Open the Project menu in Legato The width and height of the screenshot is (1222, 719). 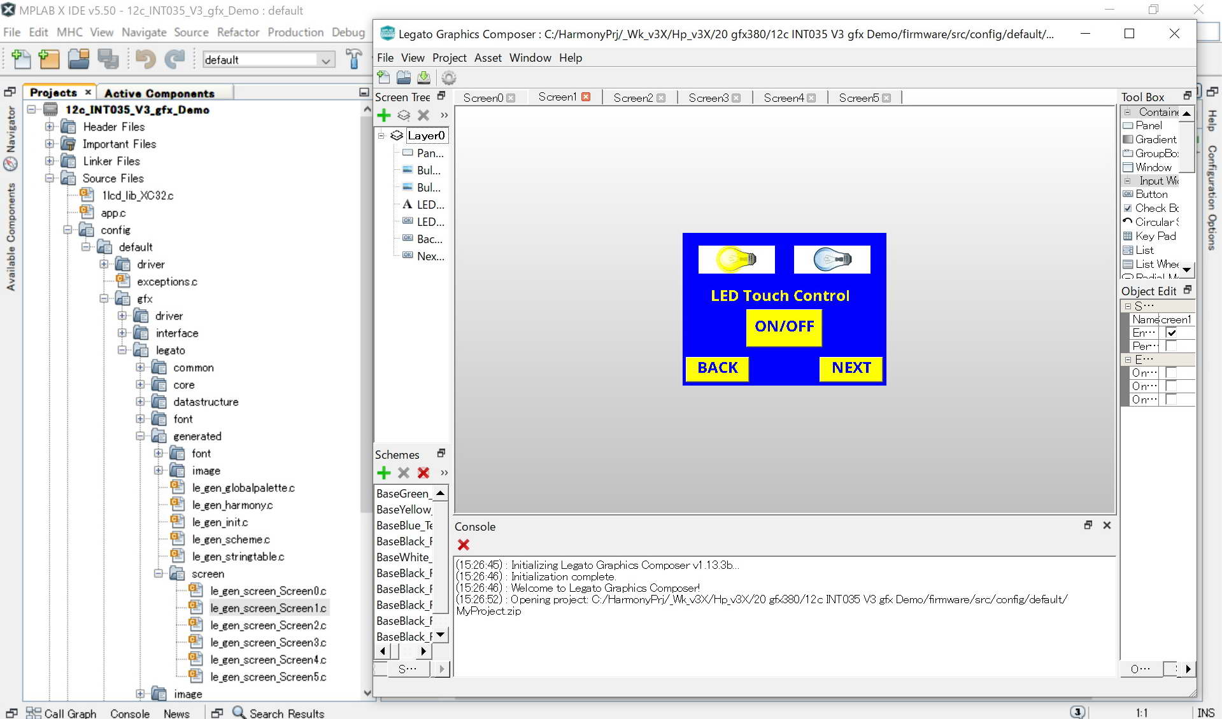[449, 58]
